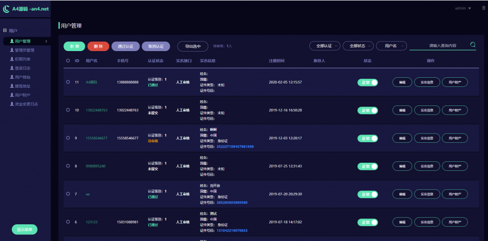Viewport: 488px width, 241px height.
Task: Tick the select-all circle in table header
Action: click(x=68, y=61)
